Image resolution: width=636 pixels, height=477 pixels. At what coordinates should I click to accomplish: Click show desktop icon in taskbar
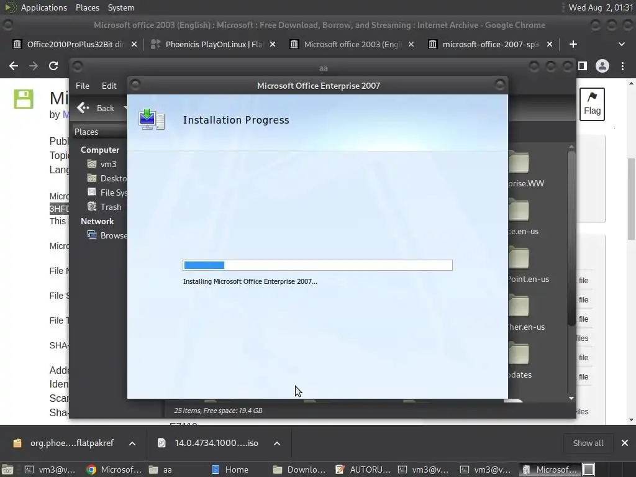(7, 470)
